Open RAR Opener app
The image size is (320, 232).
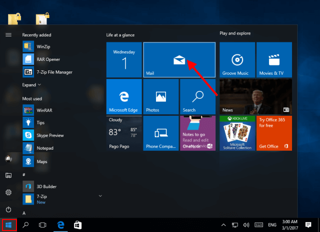pos(61,59)
